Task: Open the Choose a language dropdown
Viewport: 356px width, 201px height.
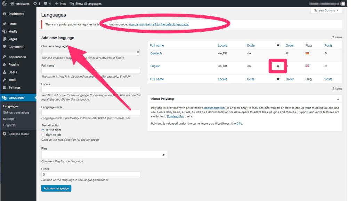Action: tap(91, 52)
